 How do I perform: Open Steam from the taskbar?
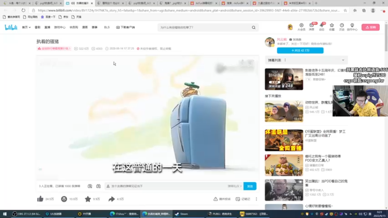pos(181,214)
